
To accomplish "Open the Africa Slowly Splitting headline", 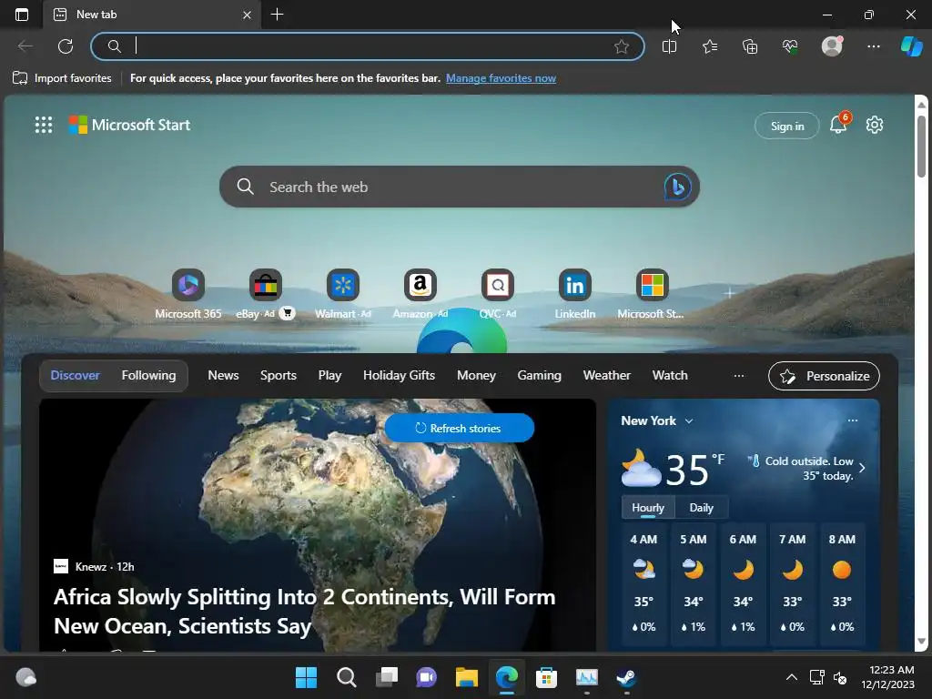I will (x=304, y=611).
